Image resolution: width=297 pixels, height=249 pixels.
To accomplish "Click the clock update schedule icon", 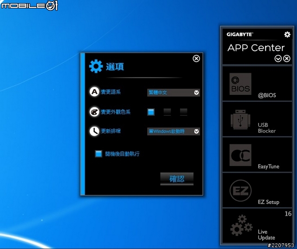I will point(94,131).
